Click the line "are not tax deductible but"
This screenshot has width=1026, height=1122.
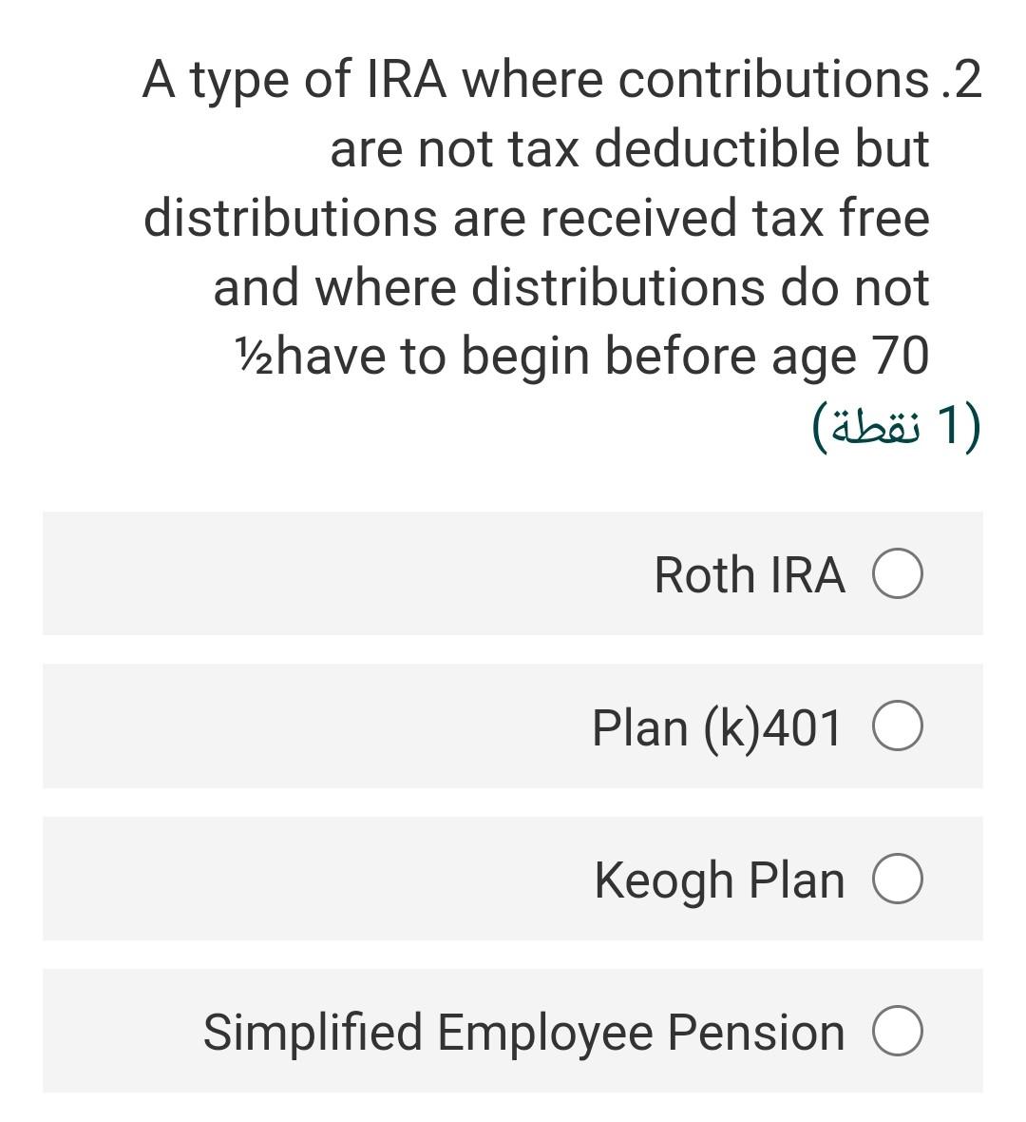coord(629,149)
